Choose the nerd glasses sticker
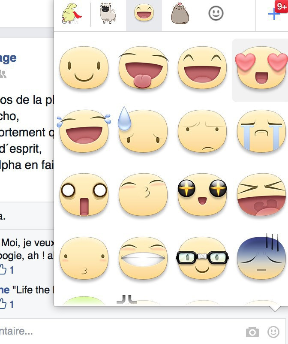Screen dimensions: 288x344 [x=202, y=258]
